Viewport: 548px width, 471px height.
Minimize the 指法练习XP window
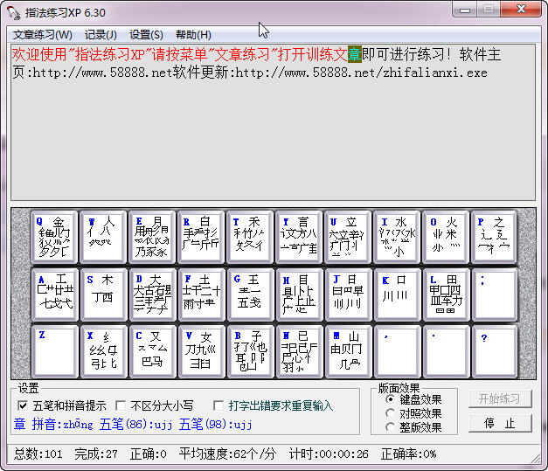click(x=464, y=9)
